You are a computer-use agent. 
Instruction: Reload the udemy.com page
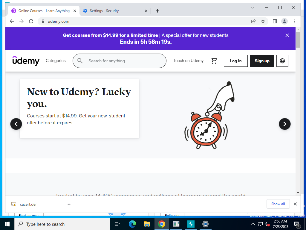(31, 21)
